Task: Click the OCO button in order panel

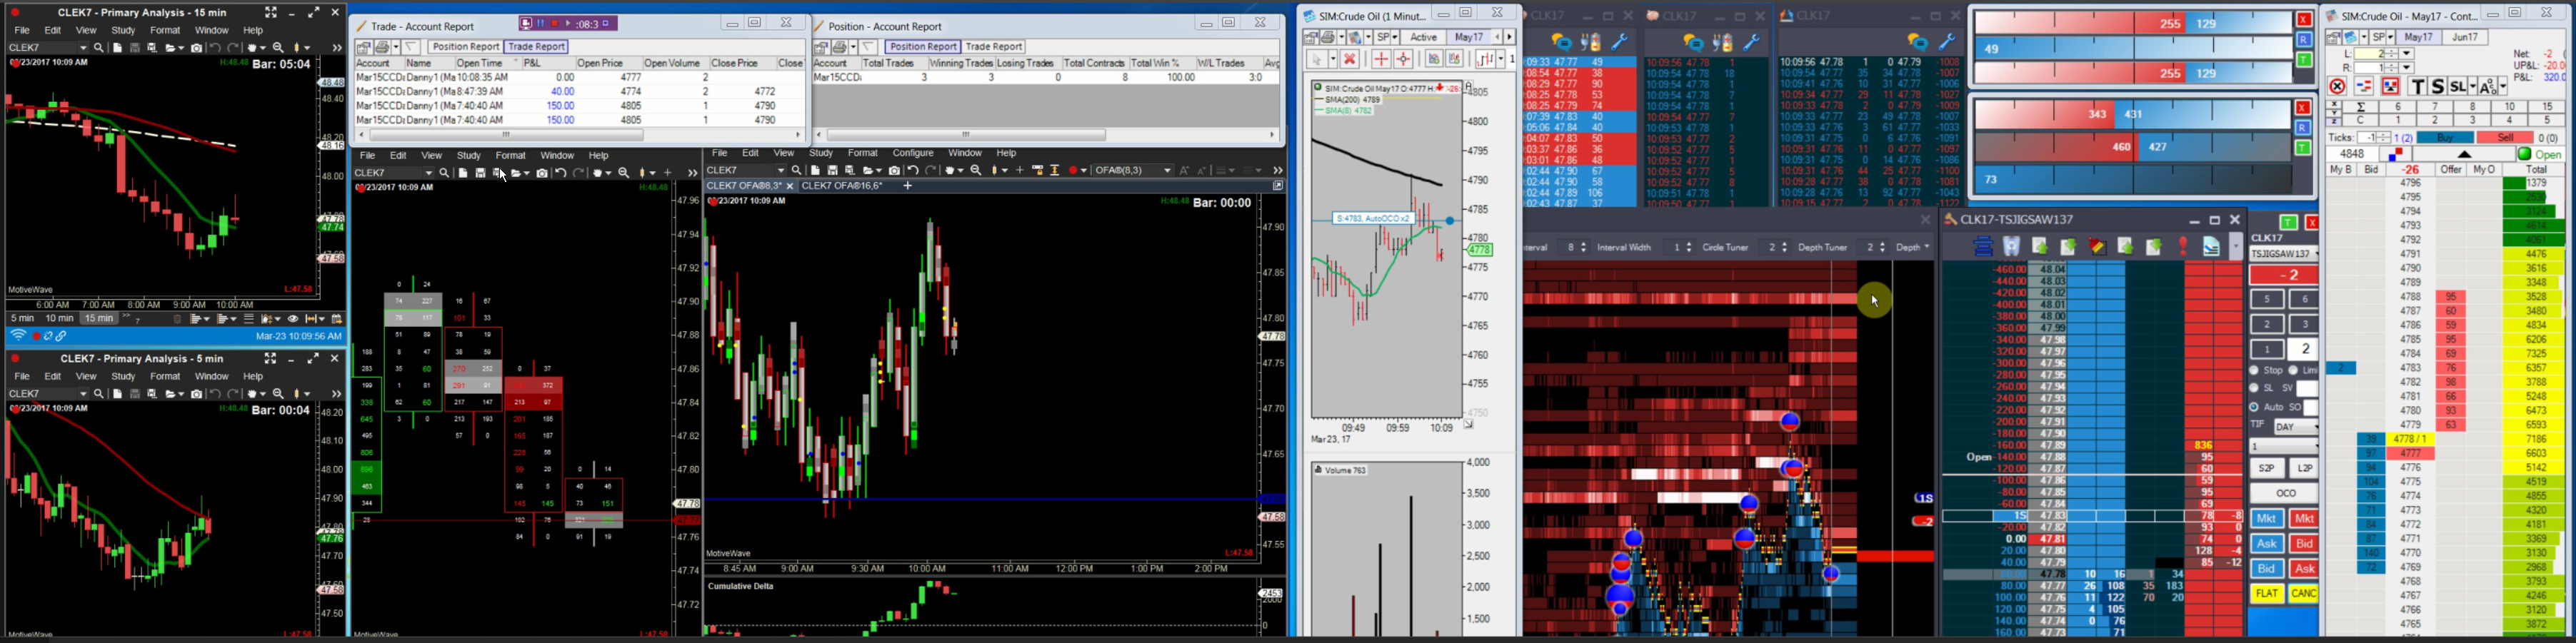Action: (x=2285, y=494)
